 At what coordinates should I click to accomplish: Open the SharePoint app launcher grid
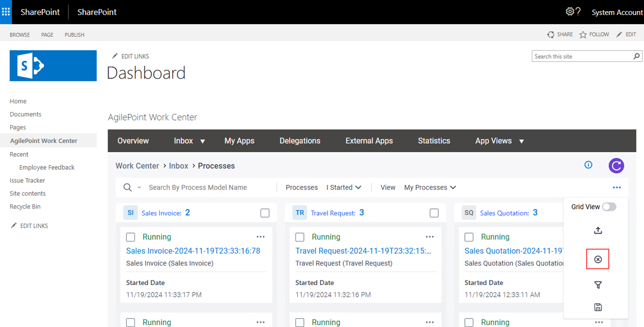tap(6, 12)
